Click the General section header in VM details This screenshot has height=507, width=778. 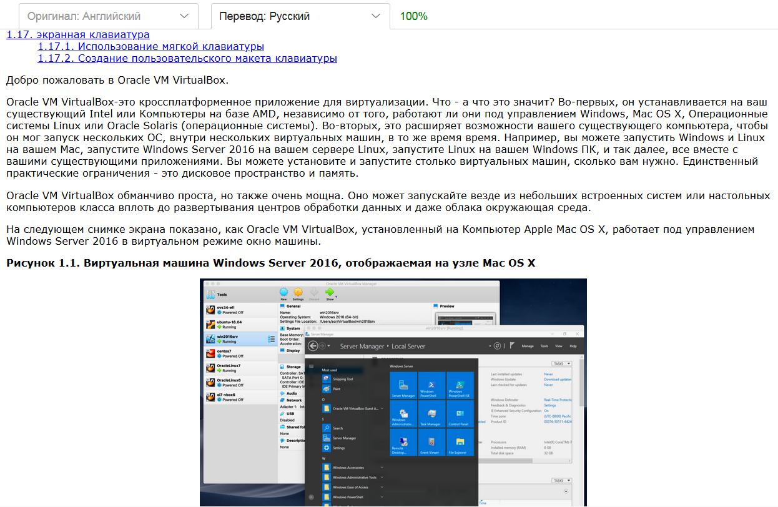click(x=291, y=307)
